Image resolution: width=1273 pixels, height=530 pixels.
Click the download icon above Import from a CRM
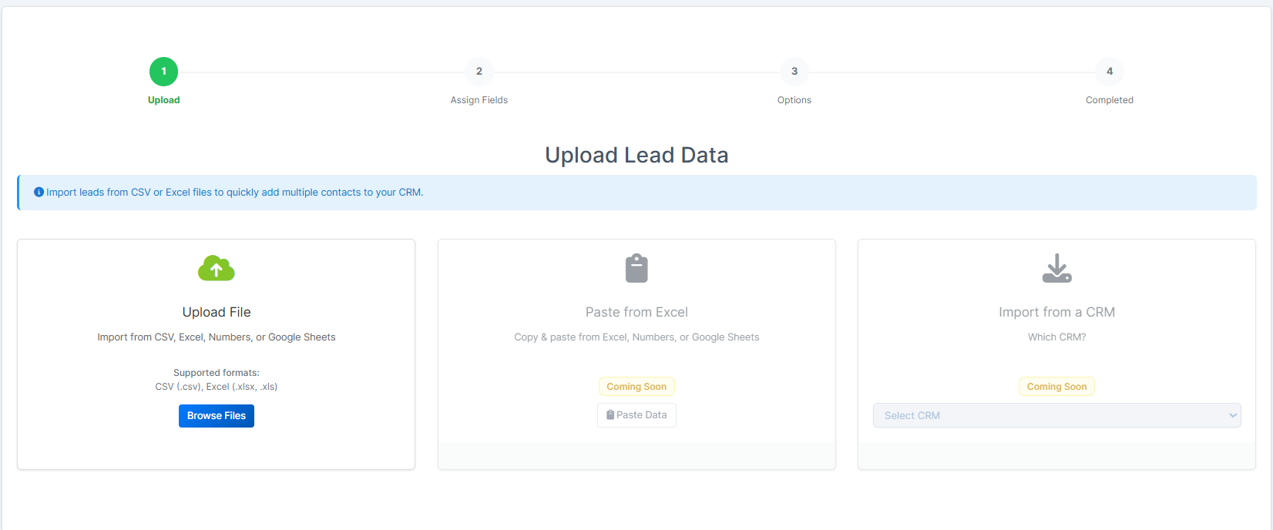pos(1056,268)
